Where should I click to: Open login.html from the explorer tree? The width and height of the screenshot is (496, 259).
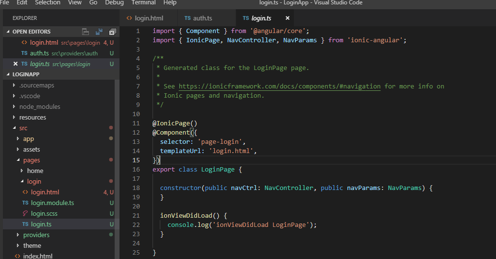45,192
